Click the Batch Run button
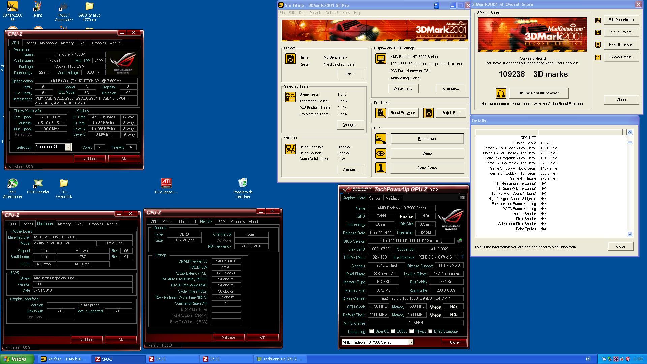 (x=451, y=113)
